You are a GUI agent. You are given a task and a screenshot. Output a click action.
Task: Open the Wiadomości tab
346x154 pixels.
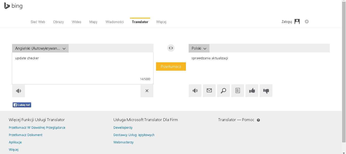(x=115, y=22)
